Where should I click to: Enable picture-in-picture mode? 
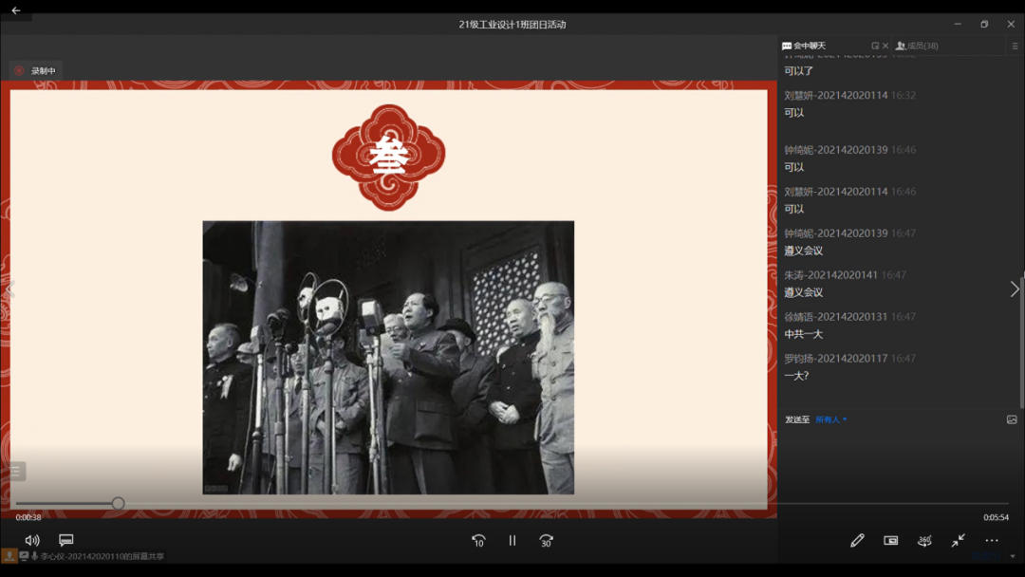tap(890, 540)
